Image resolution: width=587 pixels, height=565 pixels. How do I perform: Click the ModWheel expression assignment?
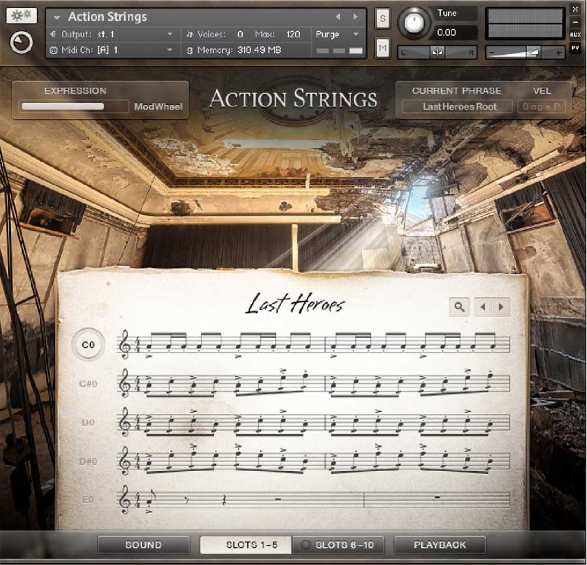(158, 107)
